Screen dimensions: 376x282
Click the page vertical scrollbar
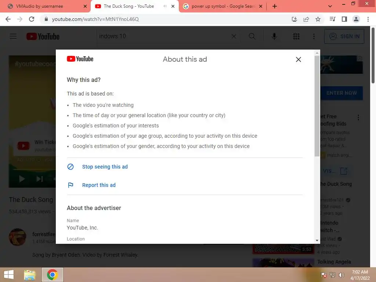pos(373,56)
